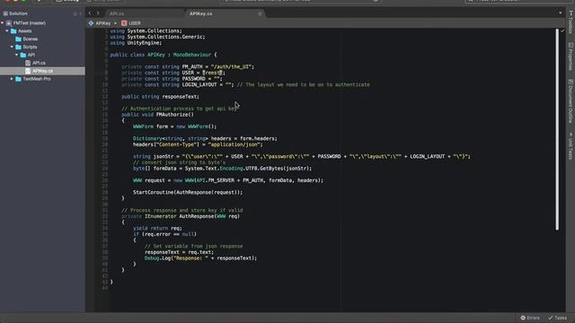Click the Tasks checkmark icon
The width and height of the screenshot is (575, 323).
(551, 318)
